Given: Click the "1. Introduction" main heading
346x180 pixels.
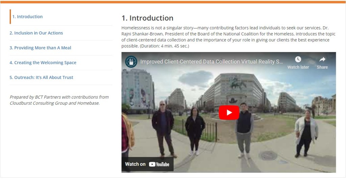Looking at the screenshot, I should click(x=147, y=18).
